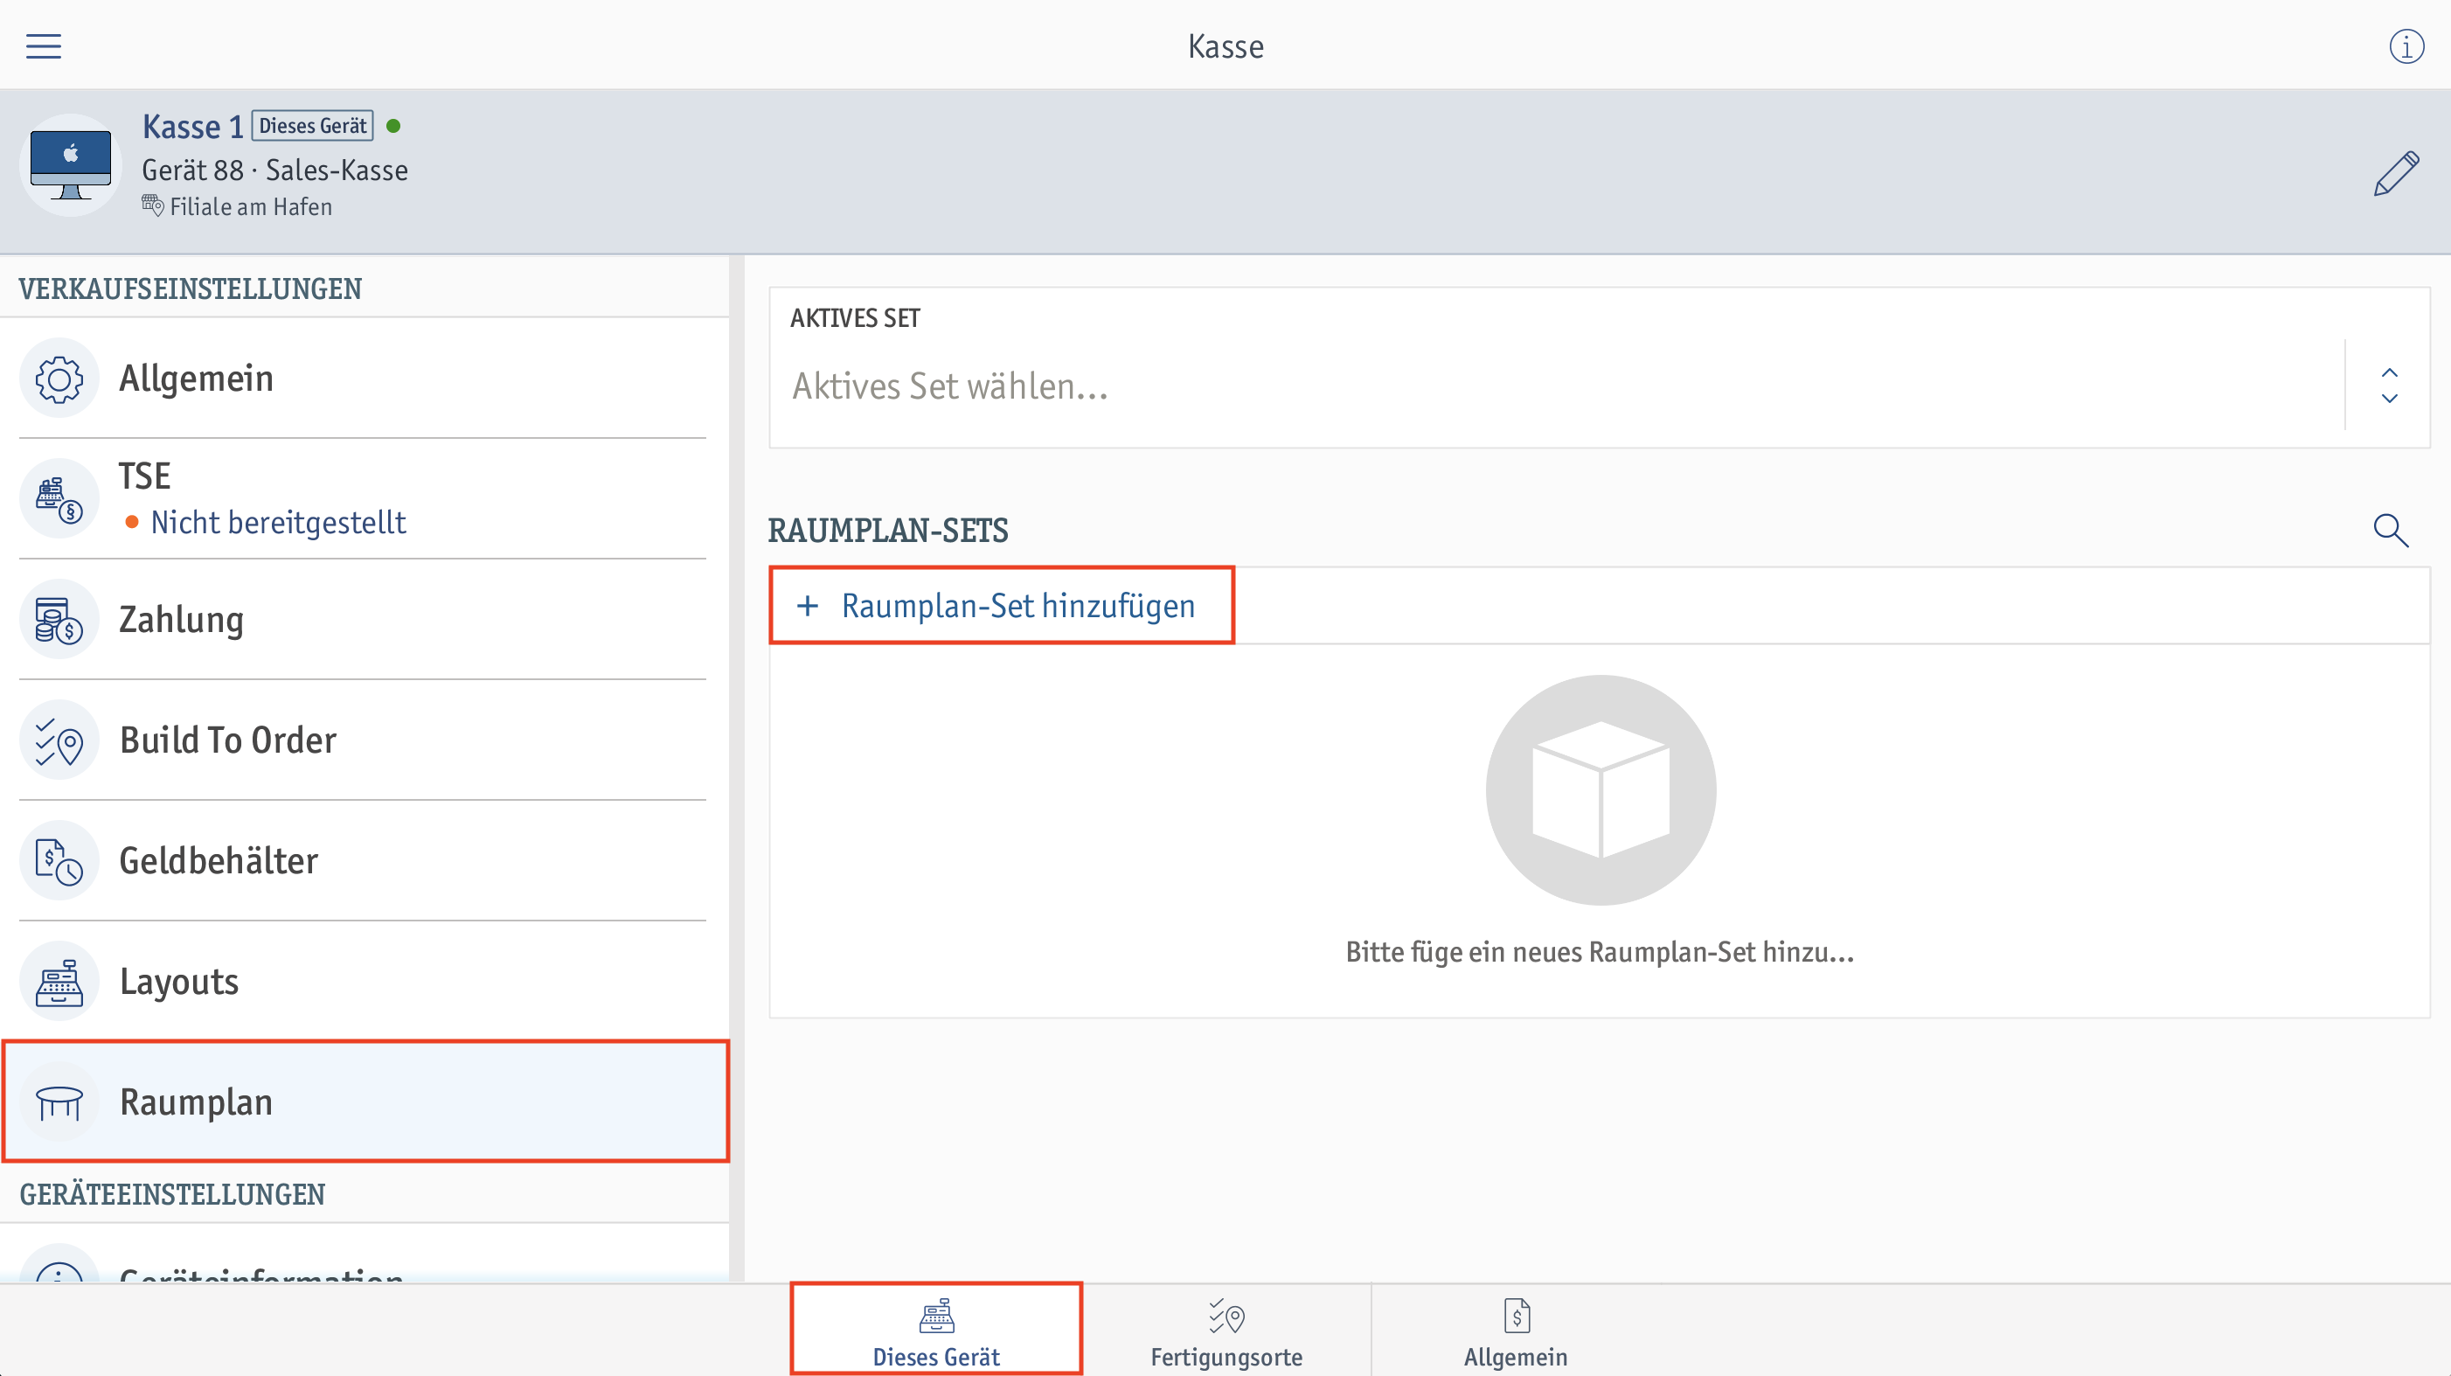Click the GERÄTEEINSTELLUNGEN section header
2451x1376 pixels.
click(172, 1194)
